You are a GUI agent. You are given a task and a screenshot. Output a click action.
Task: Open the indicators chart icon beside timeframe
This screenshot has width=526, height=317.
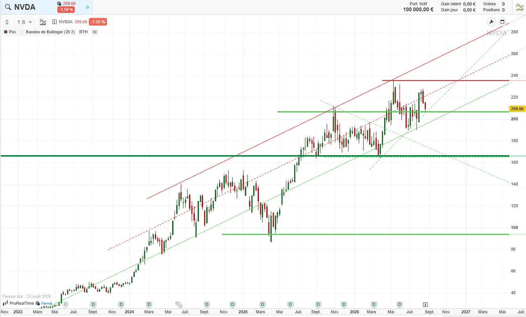point(43,22)
